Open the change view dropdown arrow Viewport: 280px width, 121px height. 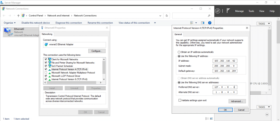[196, 23]
